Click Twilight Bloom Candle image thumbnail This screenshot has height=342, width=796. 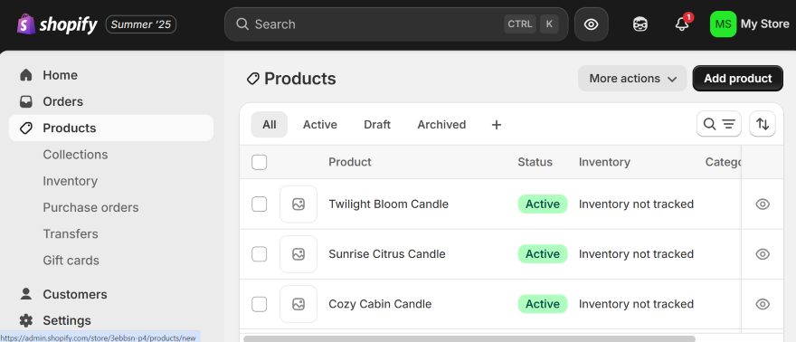298,204
